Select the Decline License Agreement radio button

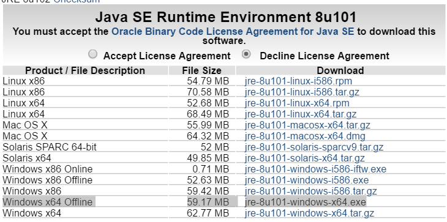[x=246, y=54]
